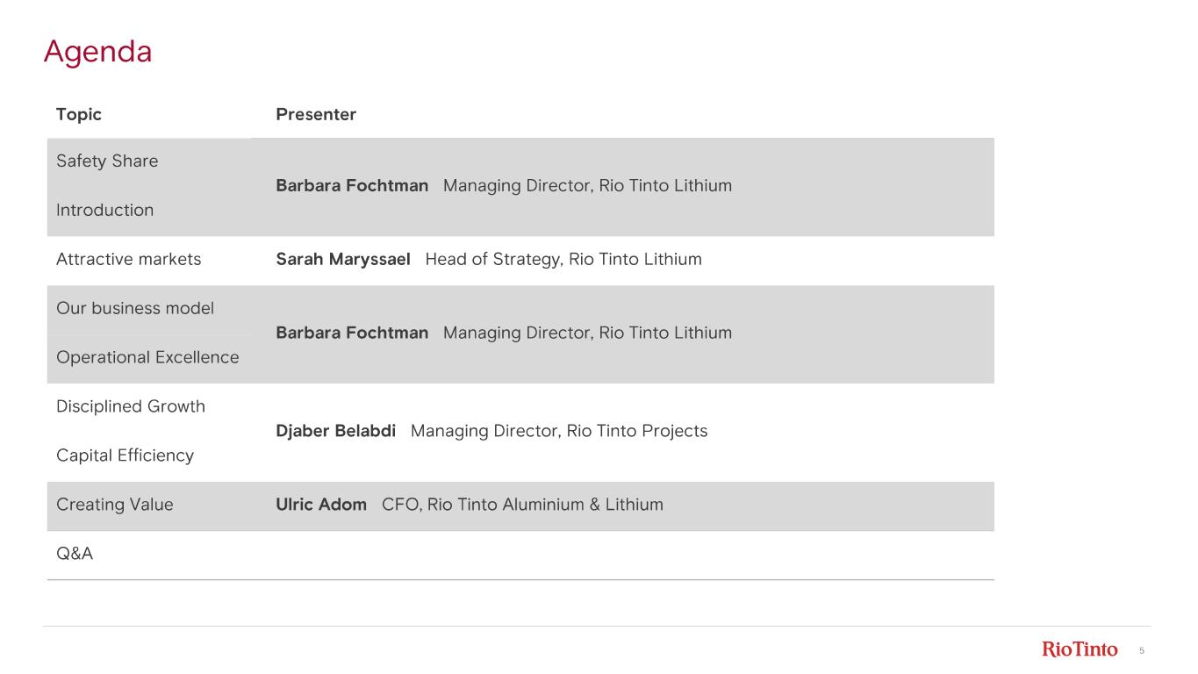Click the Agenda slide title

97,52
